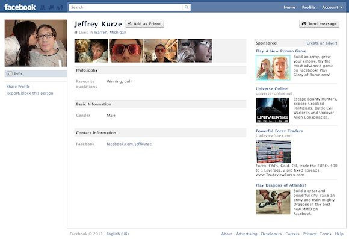The width and height of the screenshot is (349, 239).
Task: Open messages icon in top bar
Action: [x=51, y=7]
